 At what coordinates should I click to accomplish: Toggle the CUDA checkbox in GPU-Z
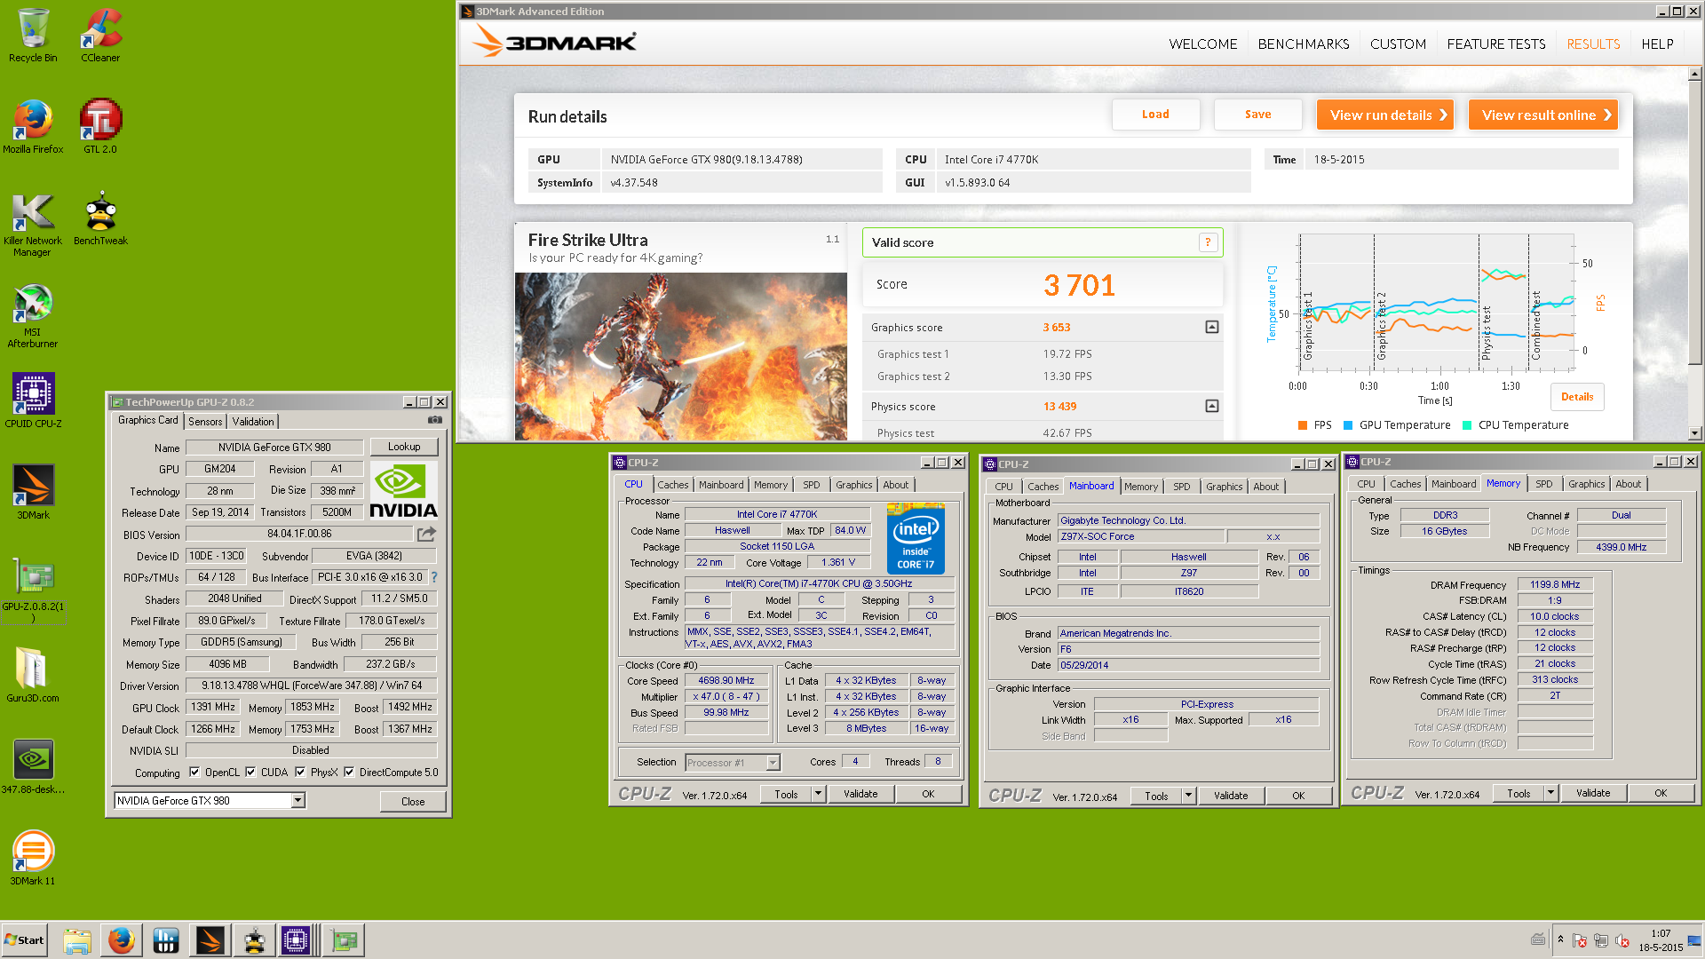250,772
